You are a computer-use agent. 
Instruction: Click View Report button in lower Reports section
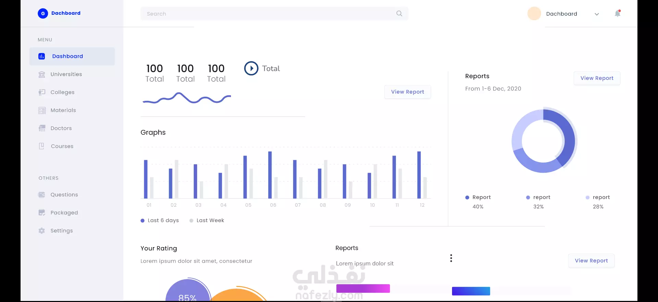point(591,261)
